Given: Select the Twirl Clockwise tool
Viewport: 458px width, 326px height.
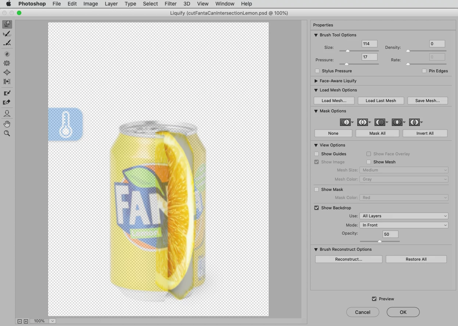Looking at the screenshot, I should click(x=7, y=54).
